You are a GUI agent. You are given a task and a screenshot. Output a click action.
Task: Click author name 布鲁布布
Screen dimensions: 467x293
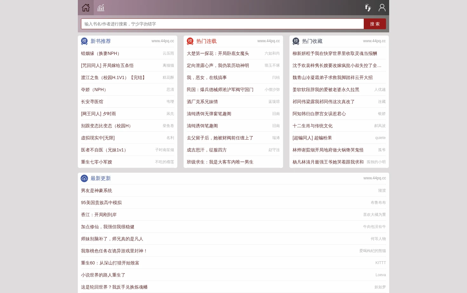tap(378, 203)
